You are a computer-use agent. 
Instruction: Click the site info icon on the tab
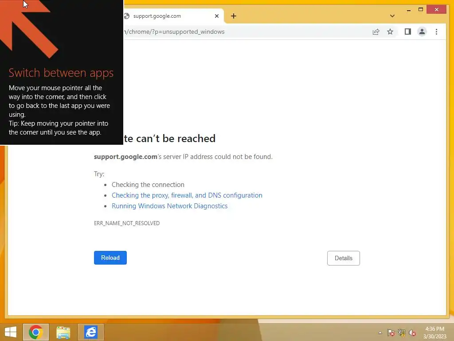point(126,16)
